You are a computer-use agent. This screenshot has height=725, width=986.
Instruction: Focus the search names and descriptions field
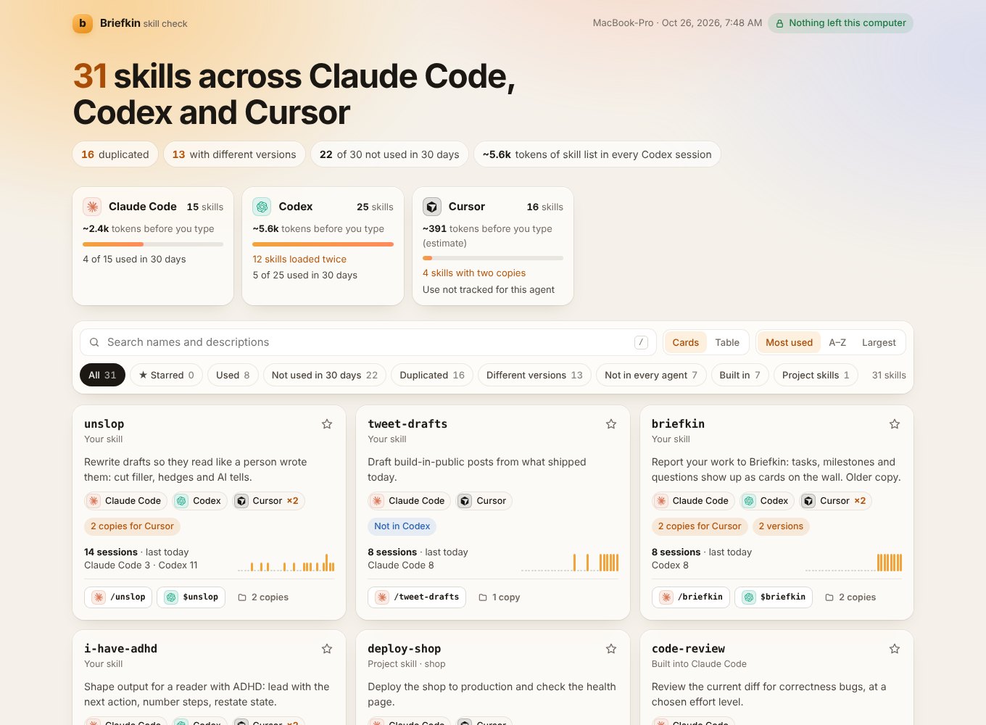pos(368,342)
